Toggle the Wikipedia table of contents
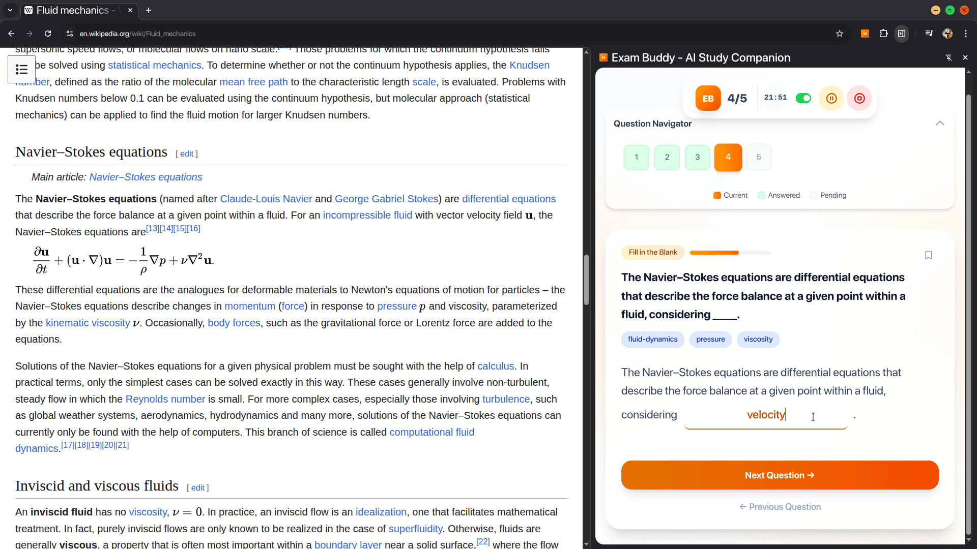 point(21,70)
